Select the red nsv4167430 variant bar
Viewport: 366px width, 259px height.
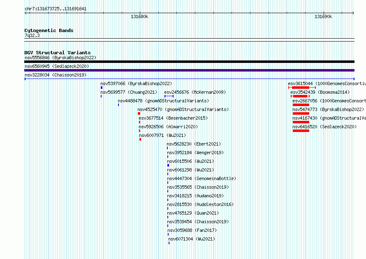click(x=301, y=122)
